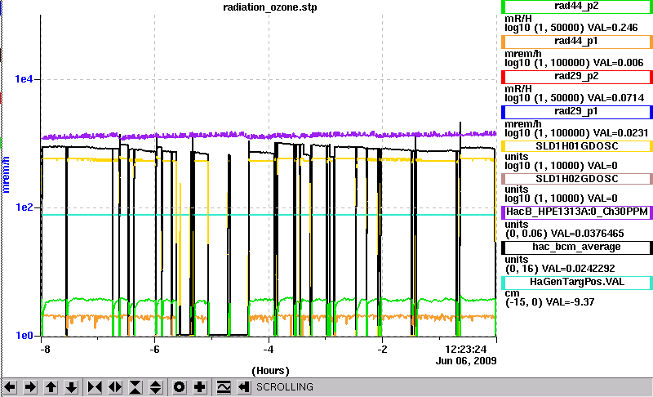Click the cm units label under HaGenTargPos.VAL
The image size is (653, 397).
pyautogui.click(x=512, y=293)
